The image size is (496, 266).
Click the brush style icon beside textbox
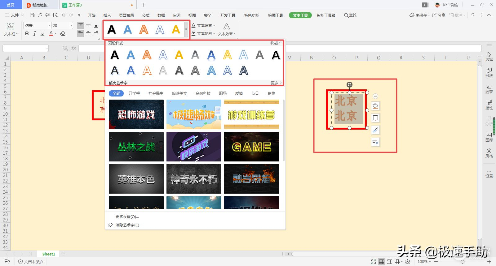point(375,130)
